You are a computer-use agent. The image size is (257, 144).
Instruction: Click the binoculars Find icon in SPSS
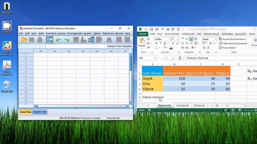click(x=109, y=40)
